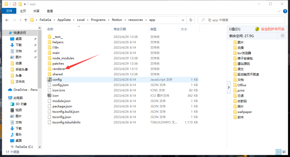Click the Back navigation arrow

click(x=7, y=20)
